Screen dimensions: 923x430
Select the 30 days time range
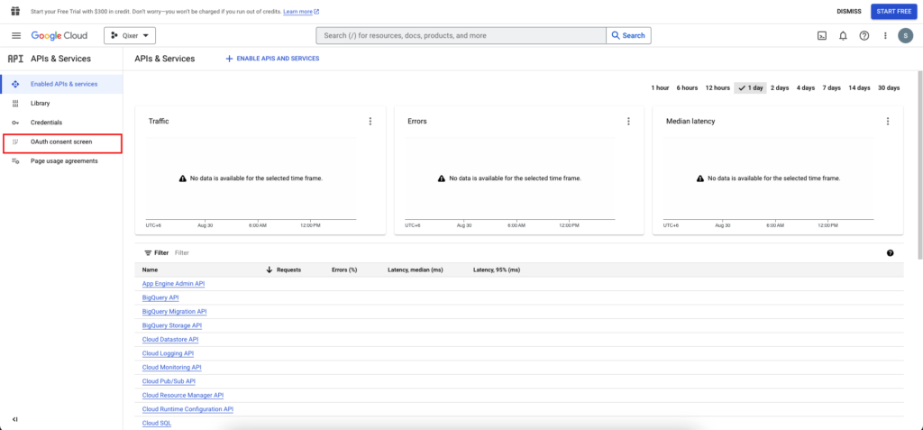pos(889,87)
